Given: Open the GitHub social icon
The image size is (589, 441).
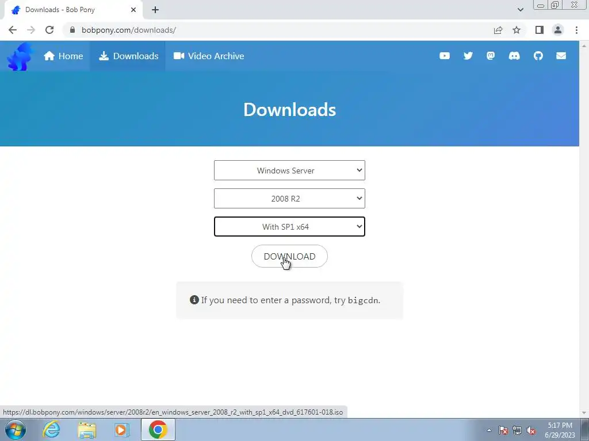Looking at the screenshot, I should (x=538, y=56).
